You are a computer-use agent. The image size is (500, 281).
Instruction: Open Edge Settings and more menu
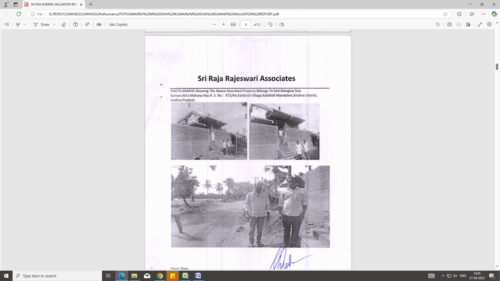[x=483, y=14]
